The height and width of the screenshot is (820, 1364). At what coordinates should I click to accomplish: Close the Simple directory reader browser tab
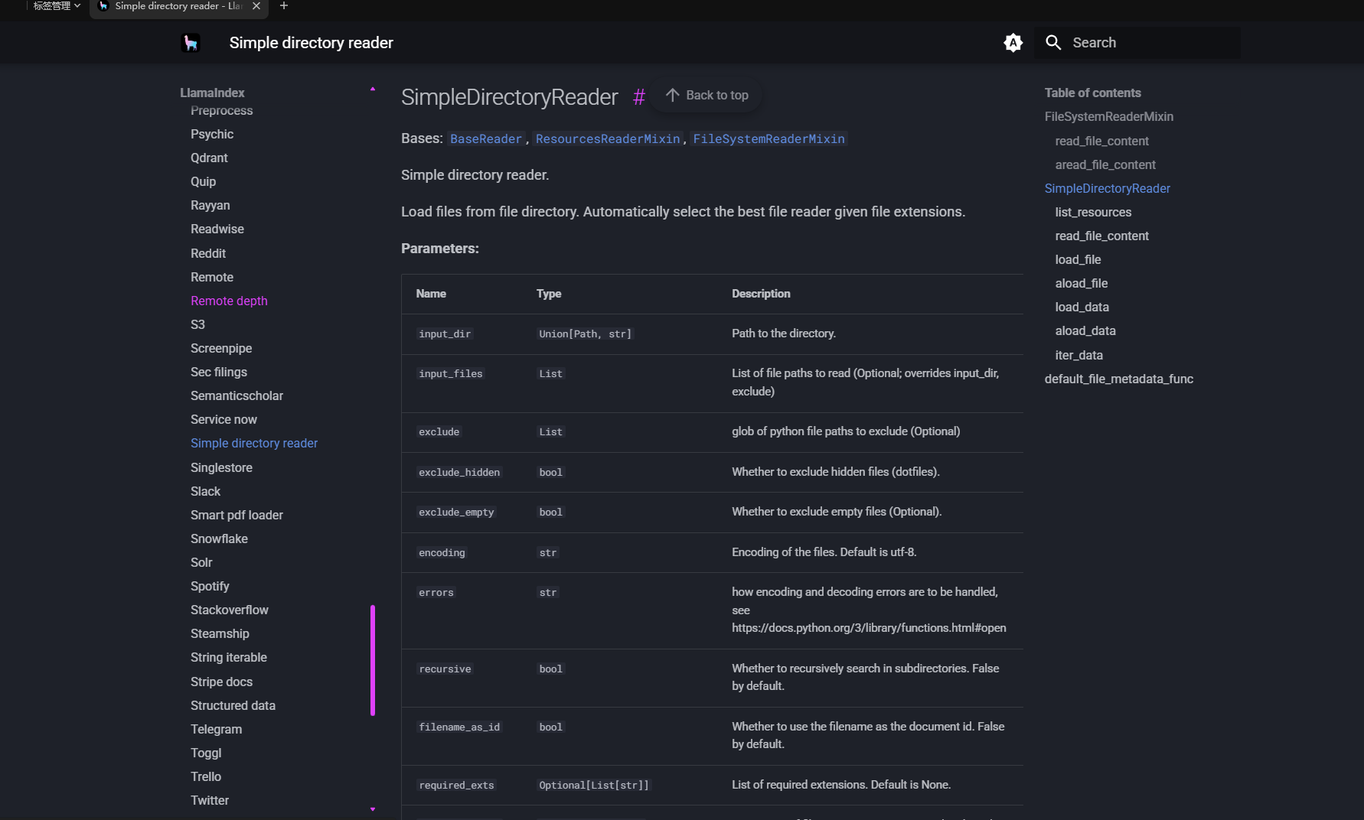tap(256, 6)
